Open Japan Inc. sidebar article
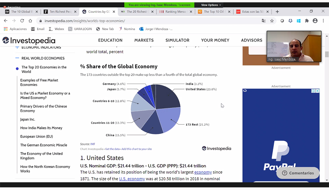329x190 pixels. point(28,120)
